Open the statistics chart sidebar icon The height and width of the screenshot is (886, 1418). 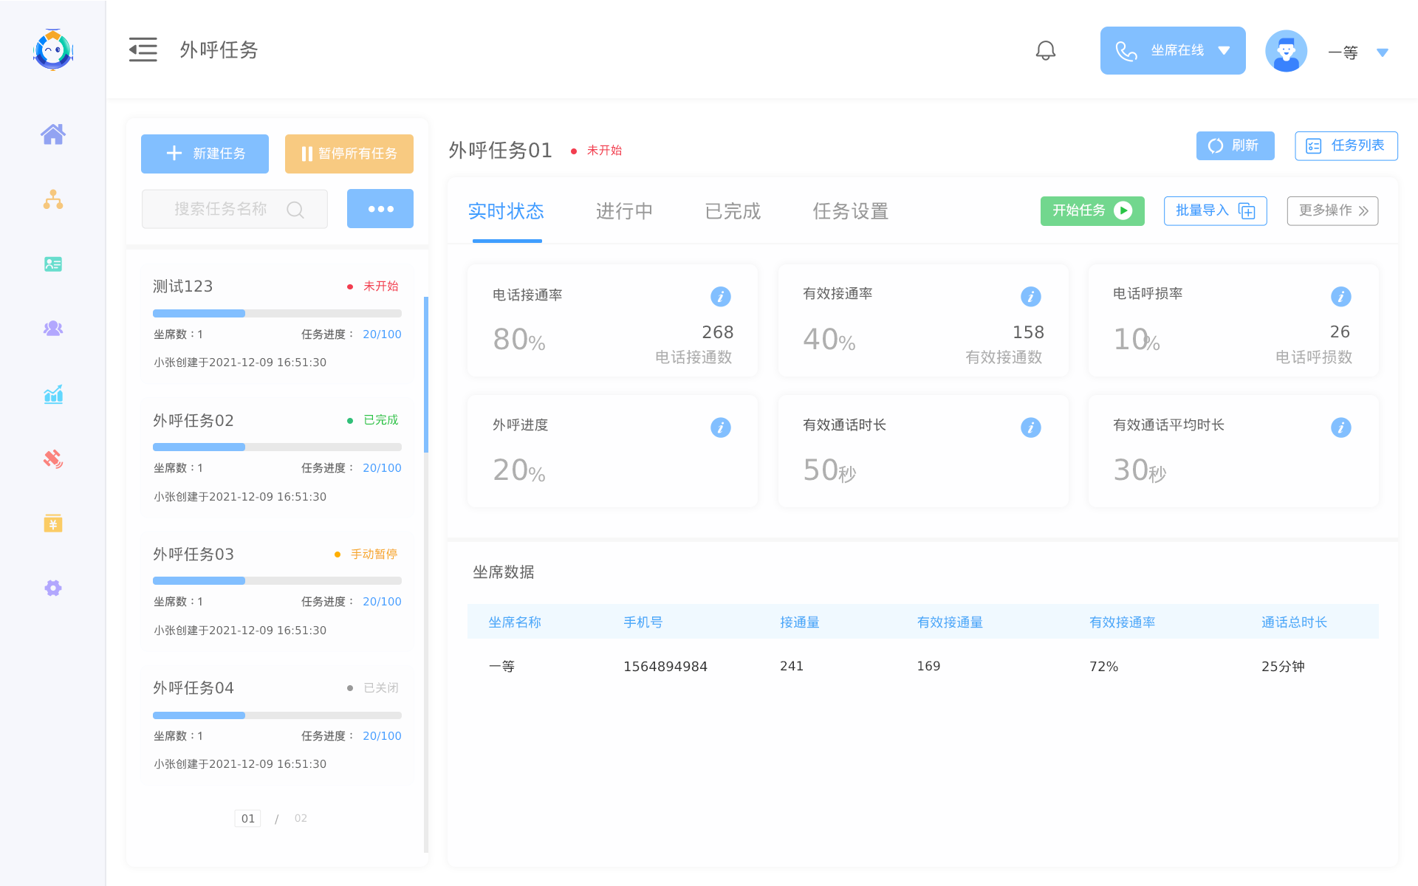(53, 394)
